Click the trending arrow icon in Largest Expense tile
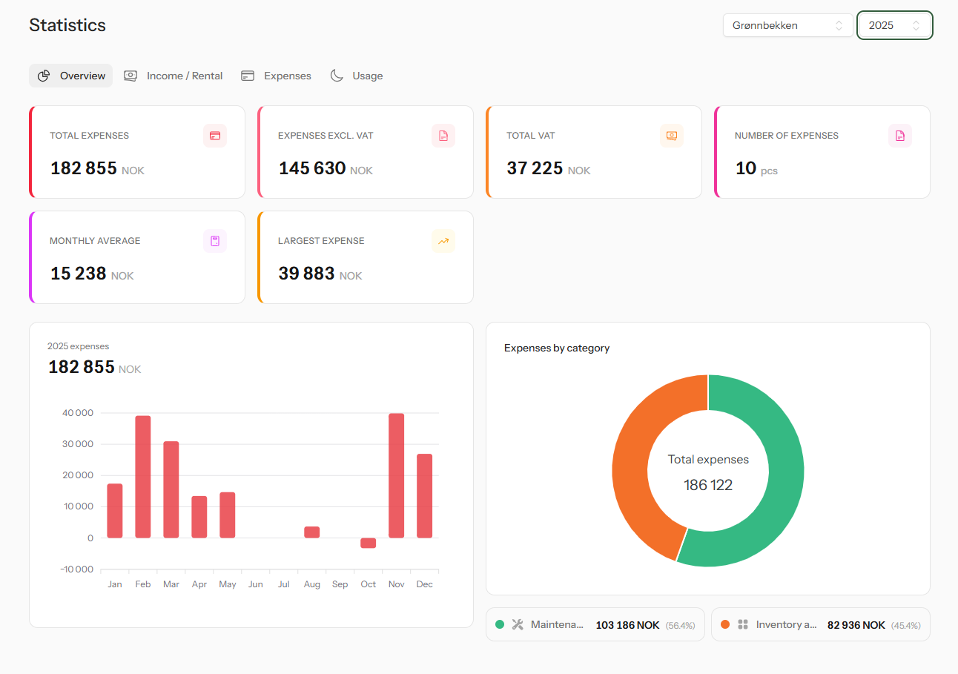The width and height of the screenshot is (958, 674). 443,241
